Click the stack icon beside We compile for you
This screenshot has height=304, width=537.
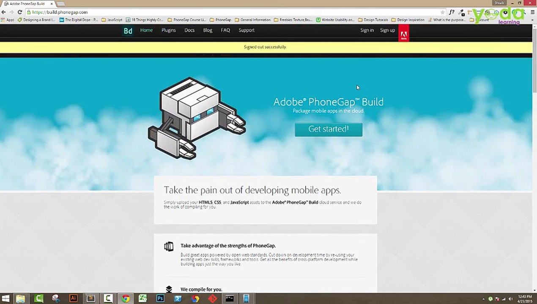point(169,290)
